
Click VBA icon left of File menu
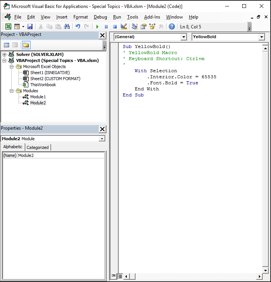click(8, 17)
